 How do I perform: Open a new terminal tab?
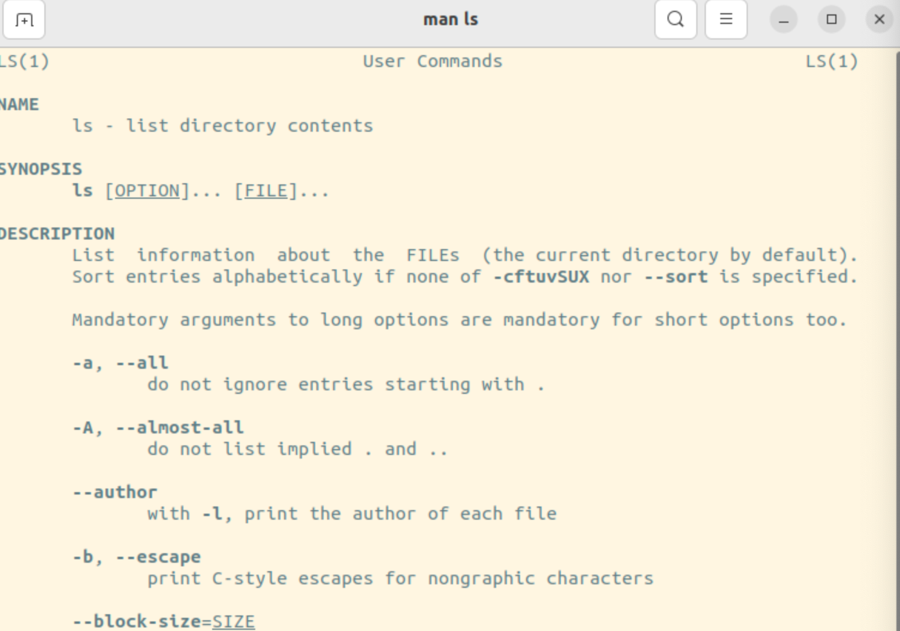point(24,20)
